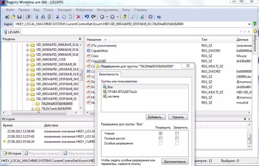This screenshot has width=259, height=166.
Task: Click the yellow star favorites icon
Action: coord(255,31)
